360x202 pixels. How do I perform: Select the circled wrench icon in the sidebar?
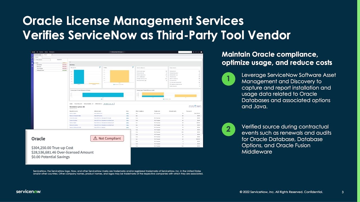(x=32, y=58)
